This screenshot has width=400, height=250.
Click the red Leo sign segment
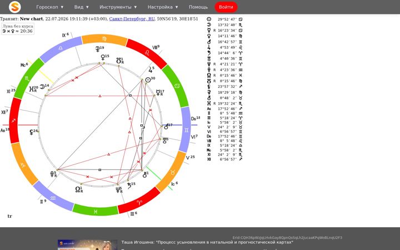click(147, 53)
